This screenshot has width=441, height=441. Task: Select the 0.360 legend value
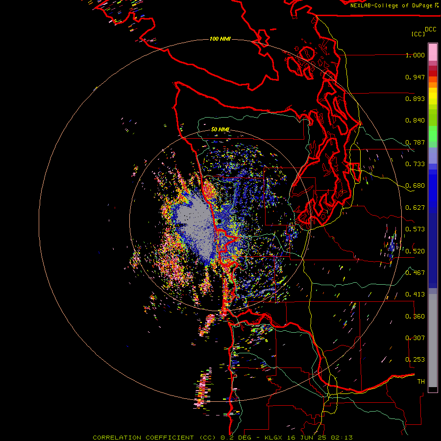click(x=415, y=317)
